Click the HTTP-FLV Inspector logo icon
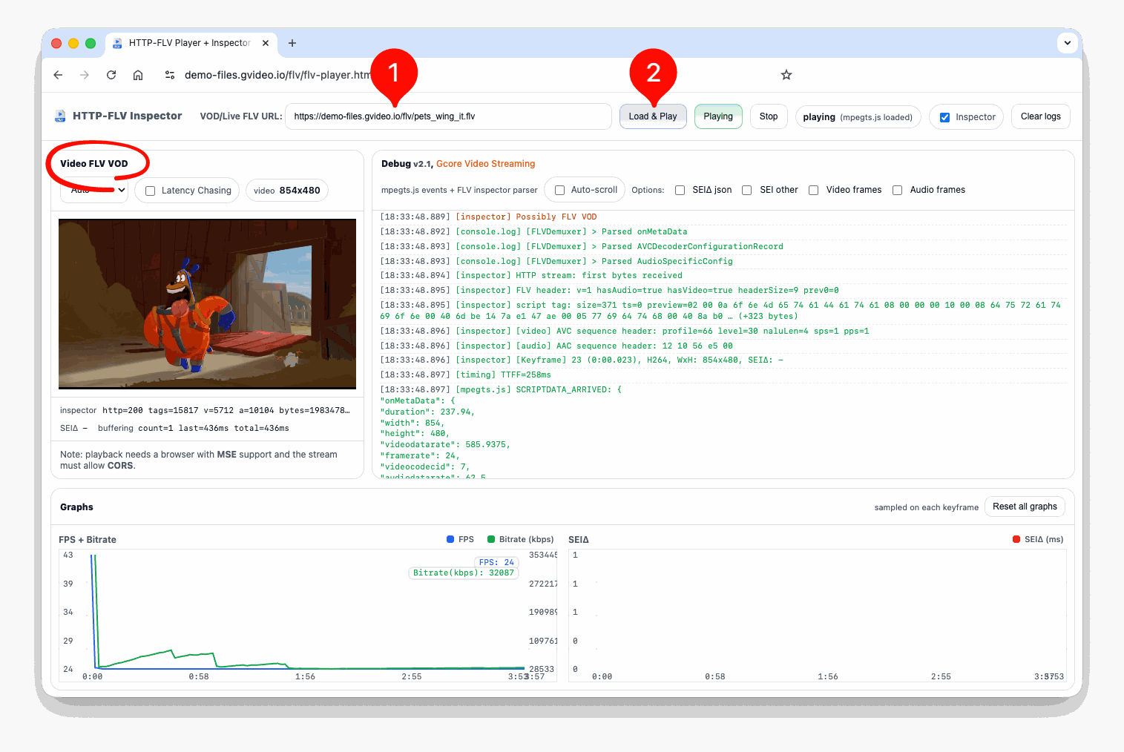Viewport: 1124px width, 752px height. point(60,116)
